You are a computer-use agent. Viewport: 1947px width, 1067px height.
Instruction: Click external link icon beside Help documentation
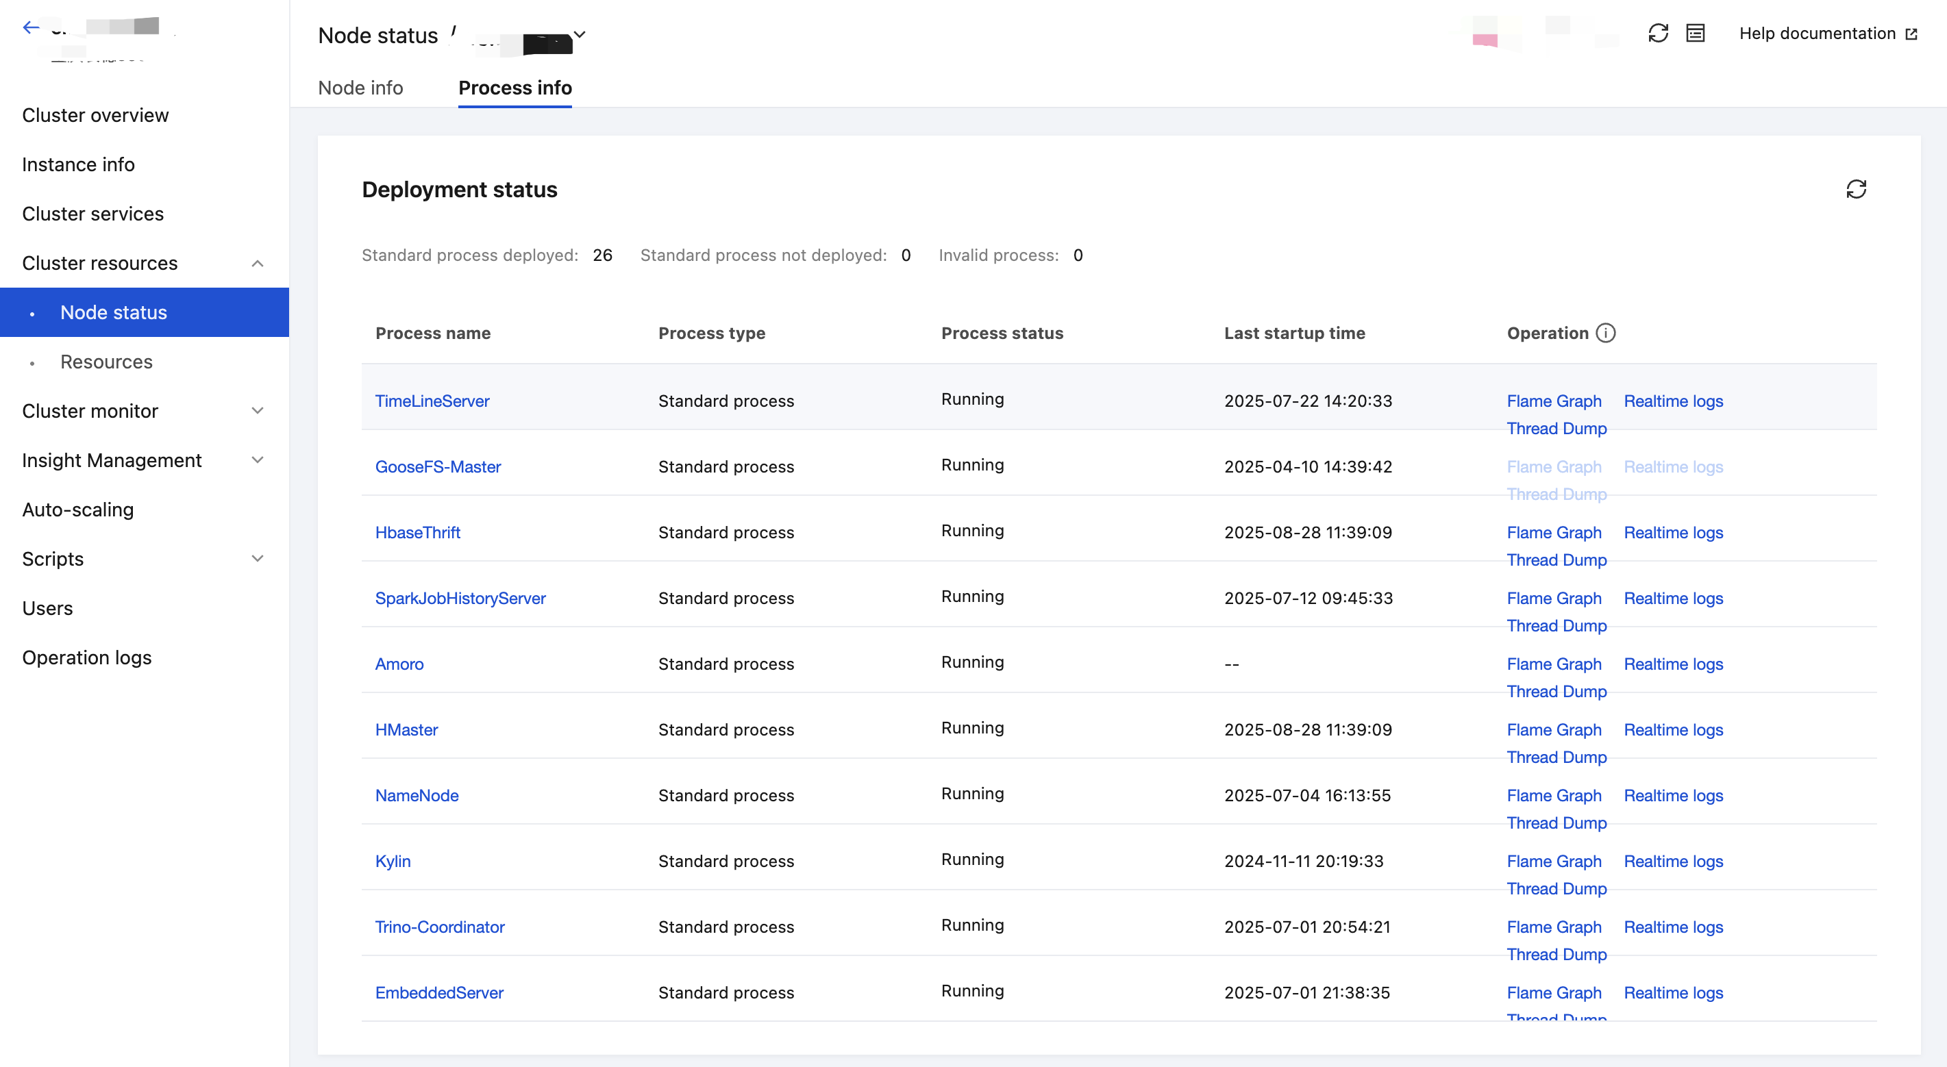click(1911, 34)
